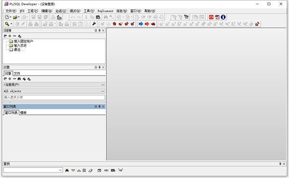Viewport: 289px width, 178px height.
Task: Open the dropdown arrow beside Open folder icon
Action: click(x=19, y=17)
